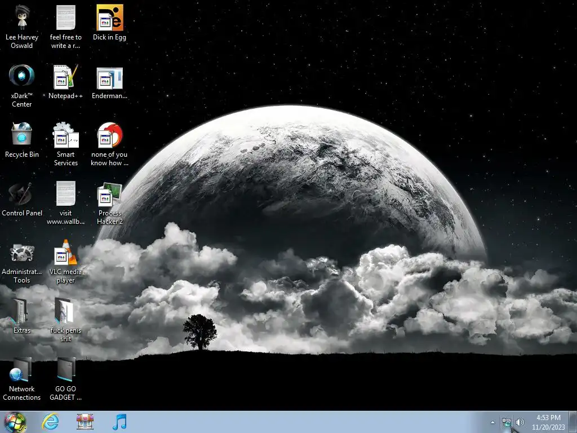The image size is (577, 433).
Task: Select the folder above the Network Connections icon
Action: point(22,316)
